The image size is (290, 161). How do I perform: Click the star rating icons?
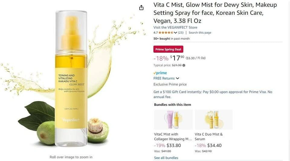coord(166,33)
